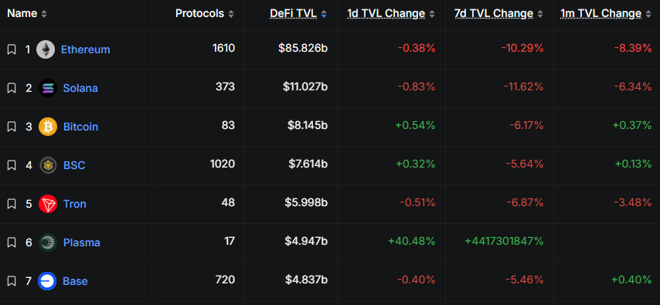Sort table by Name column arrows
660x305 pixels.
tap(44, 14)
